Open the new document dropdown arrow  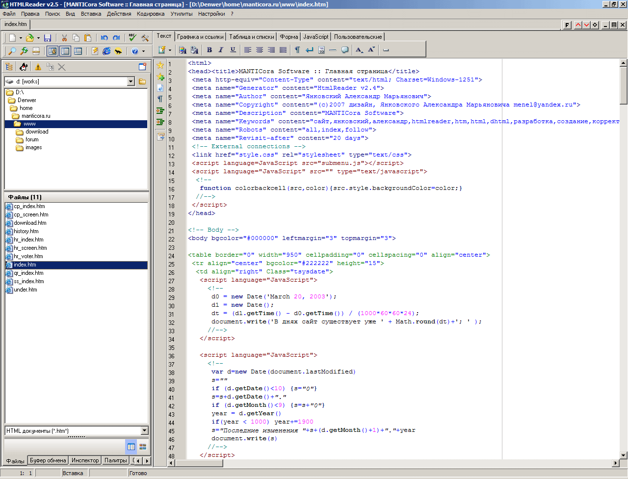21,38
